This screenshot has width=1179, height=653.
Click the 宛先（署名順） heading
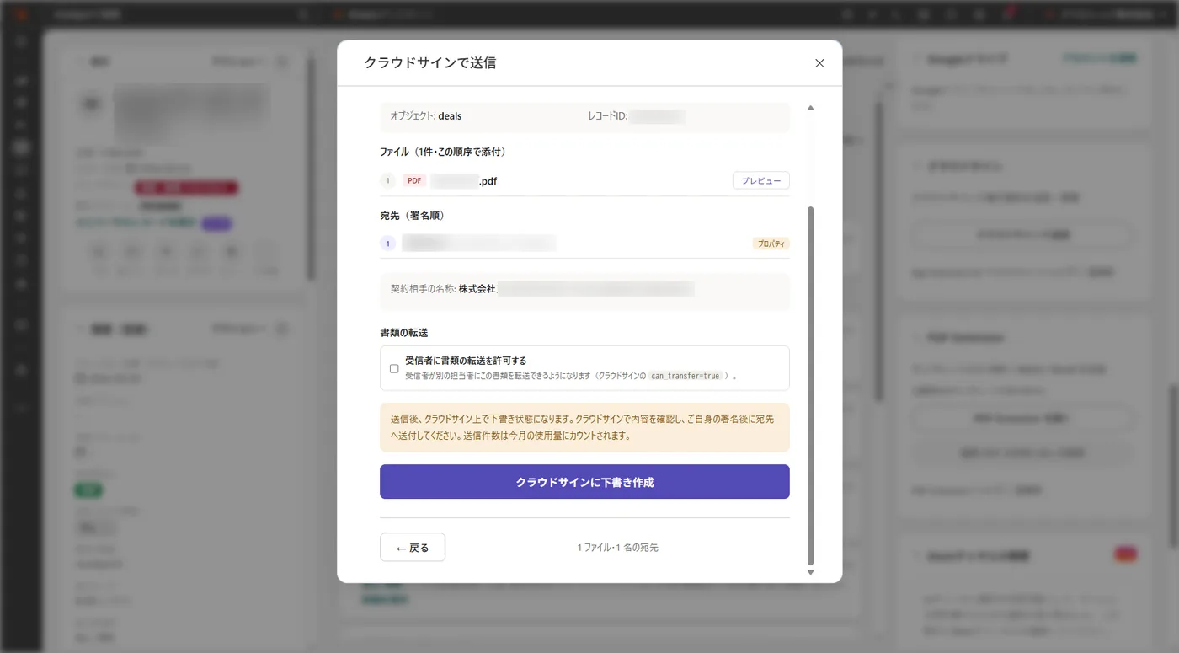click(412, 216)
